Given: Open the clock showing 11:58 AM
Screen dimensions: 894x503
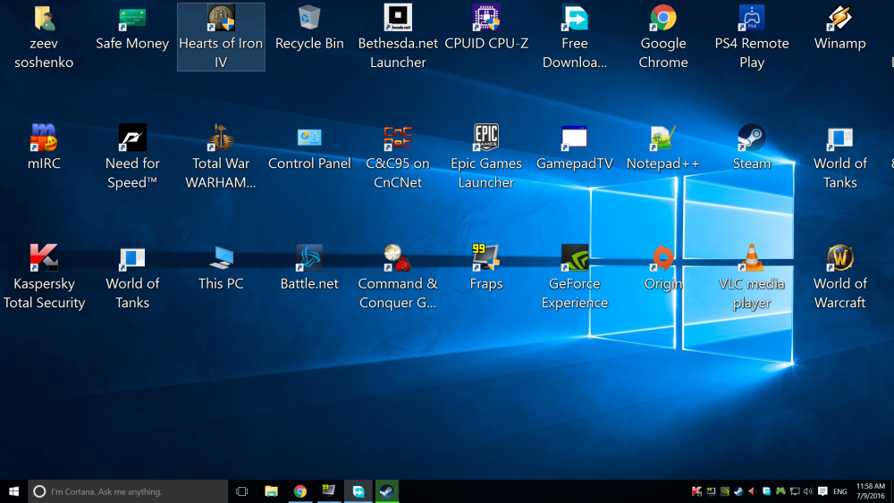Looking at the screenshot, I should (x=871, y=491).
